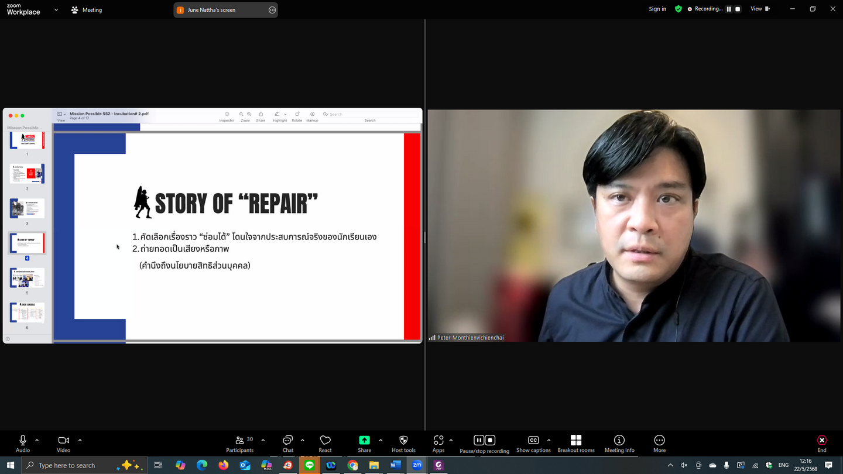Toggle Show captions
This screenshot has height=474, width=843.
click(533, 444)
